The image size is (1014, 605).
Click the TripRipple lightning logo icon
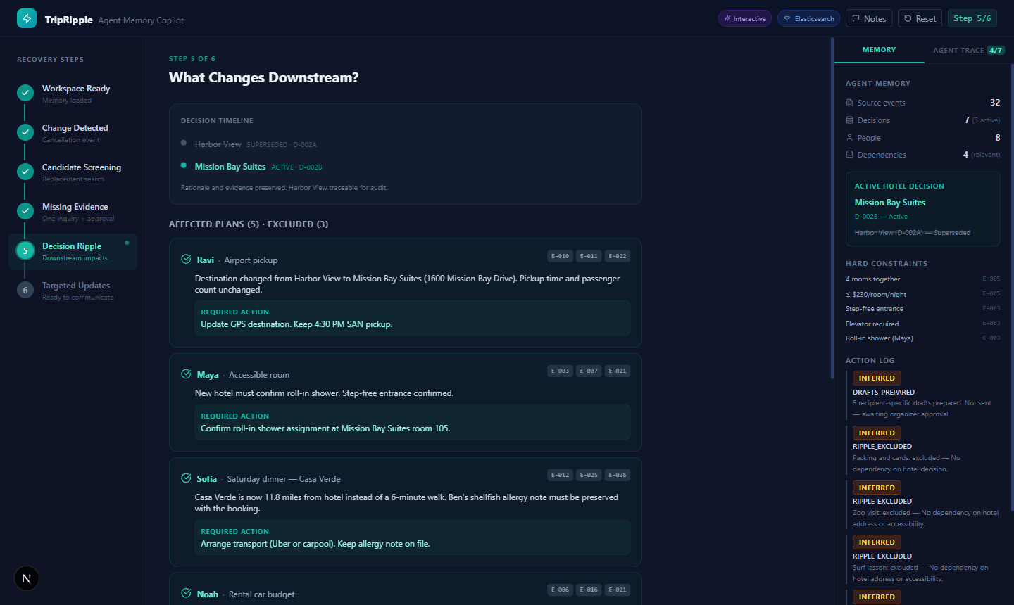(x=27, y=18)
